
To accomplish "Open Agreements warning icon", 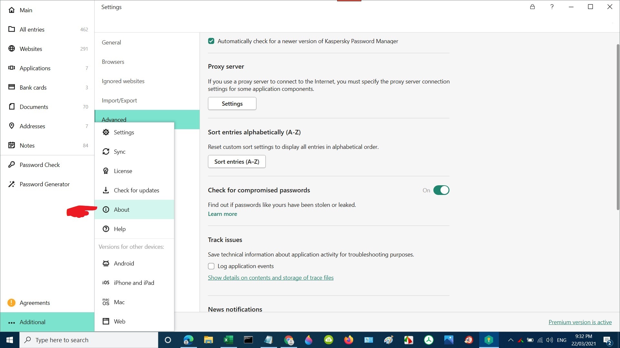I will 11,303.
